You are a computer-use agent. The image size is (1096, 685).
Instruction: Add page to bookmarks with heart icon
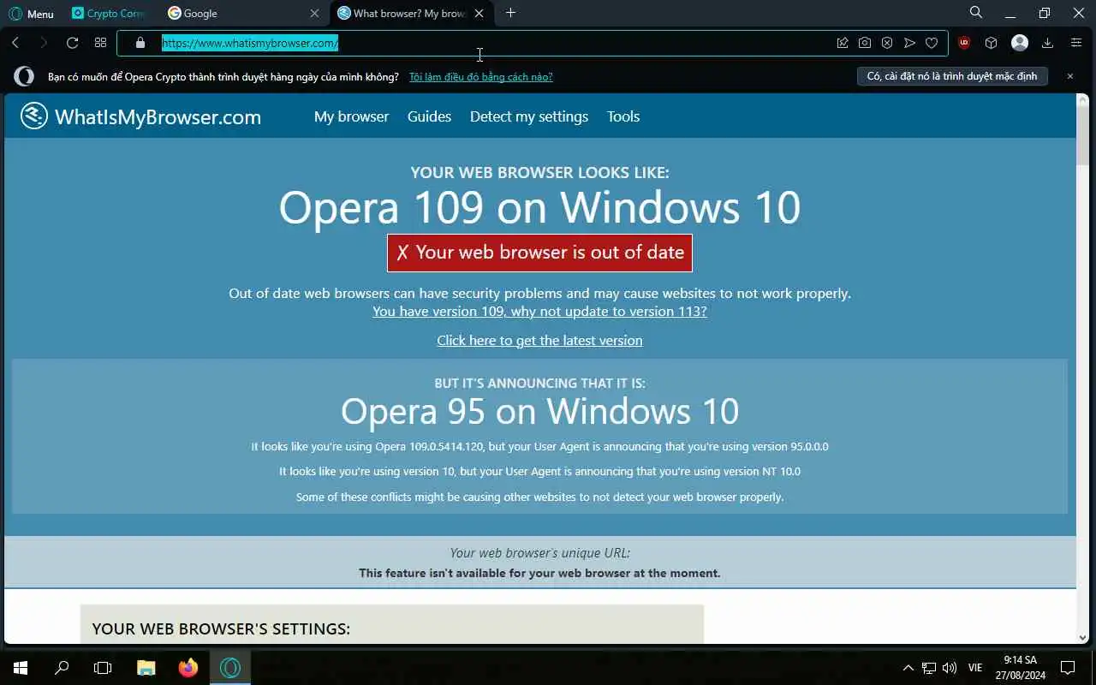pos(932,43)
